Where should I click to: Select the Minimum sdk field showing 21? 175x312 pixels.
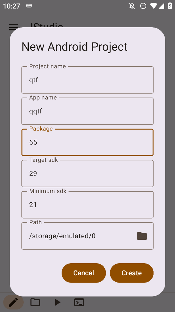(x=87, y=205)
